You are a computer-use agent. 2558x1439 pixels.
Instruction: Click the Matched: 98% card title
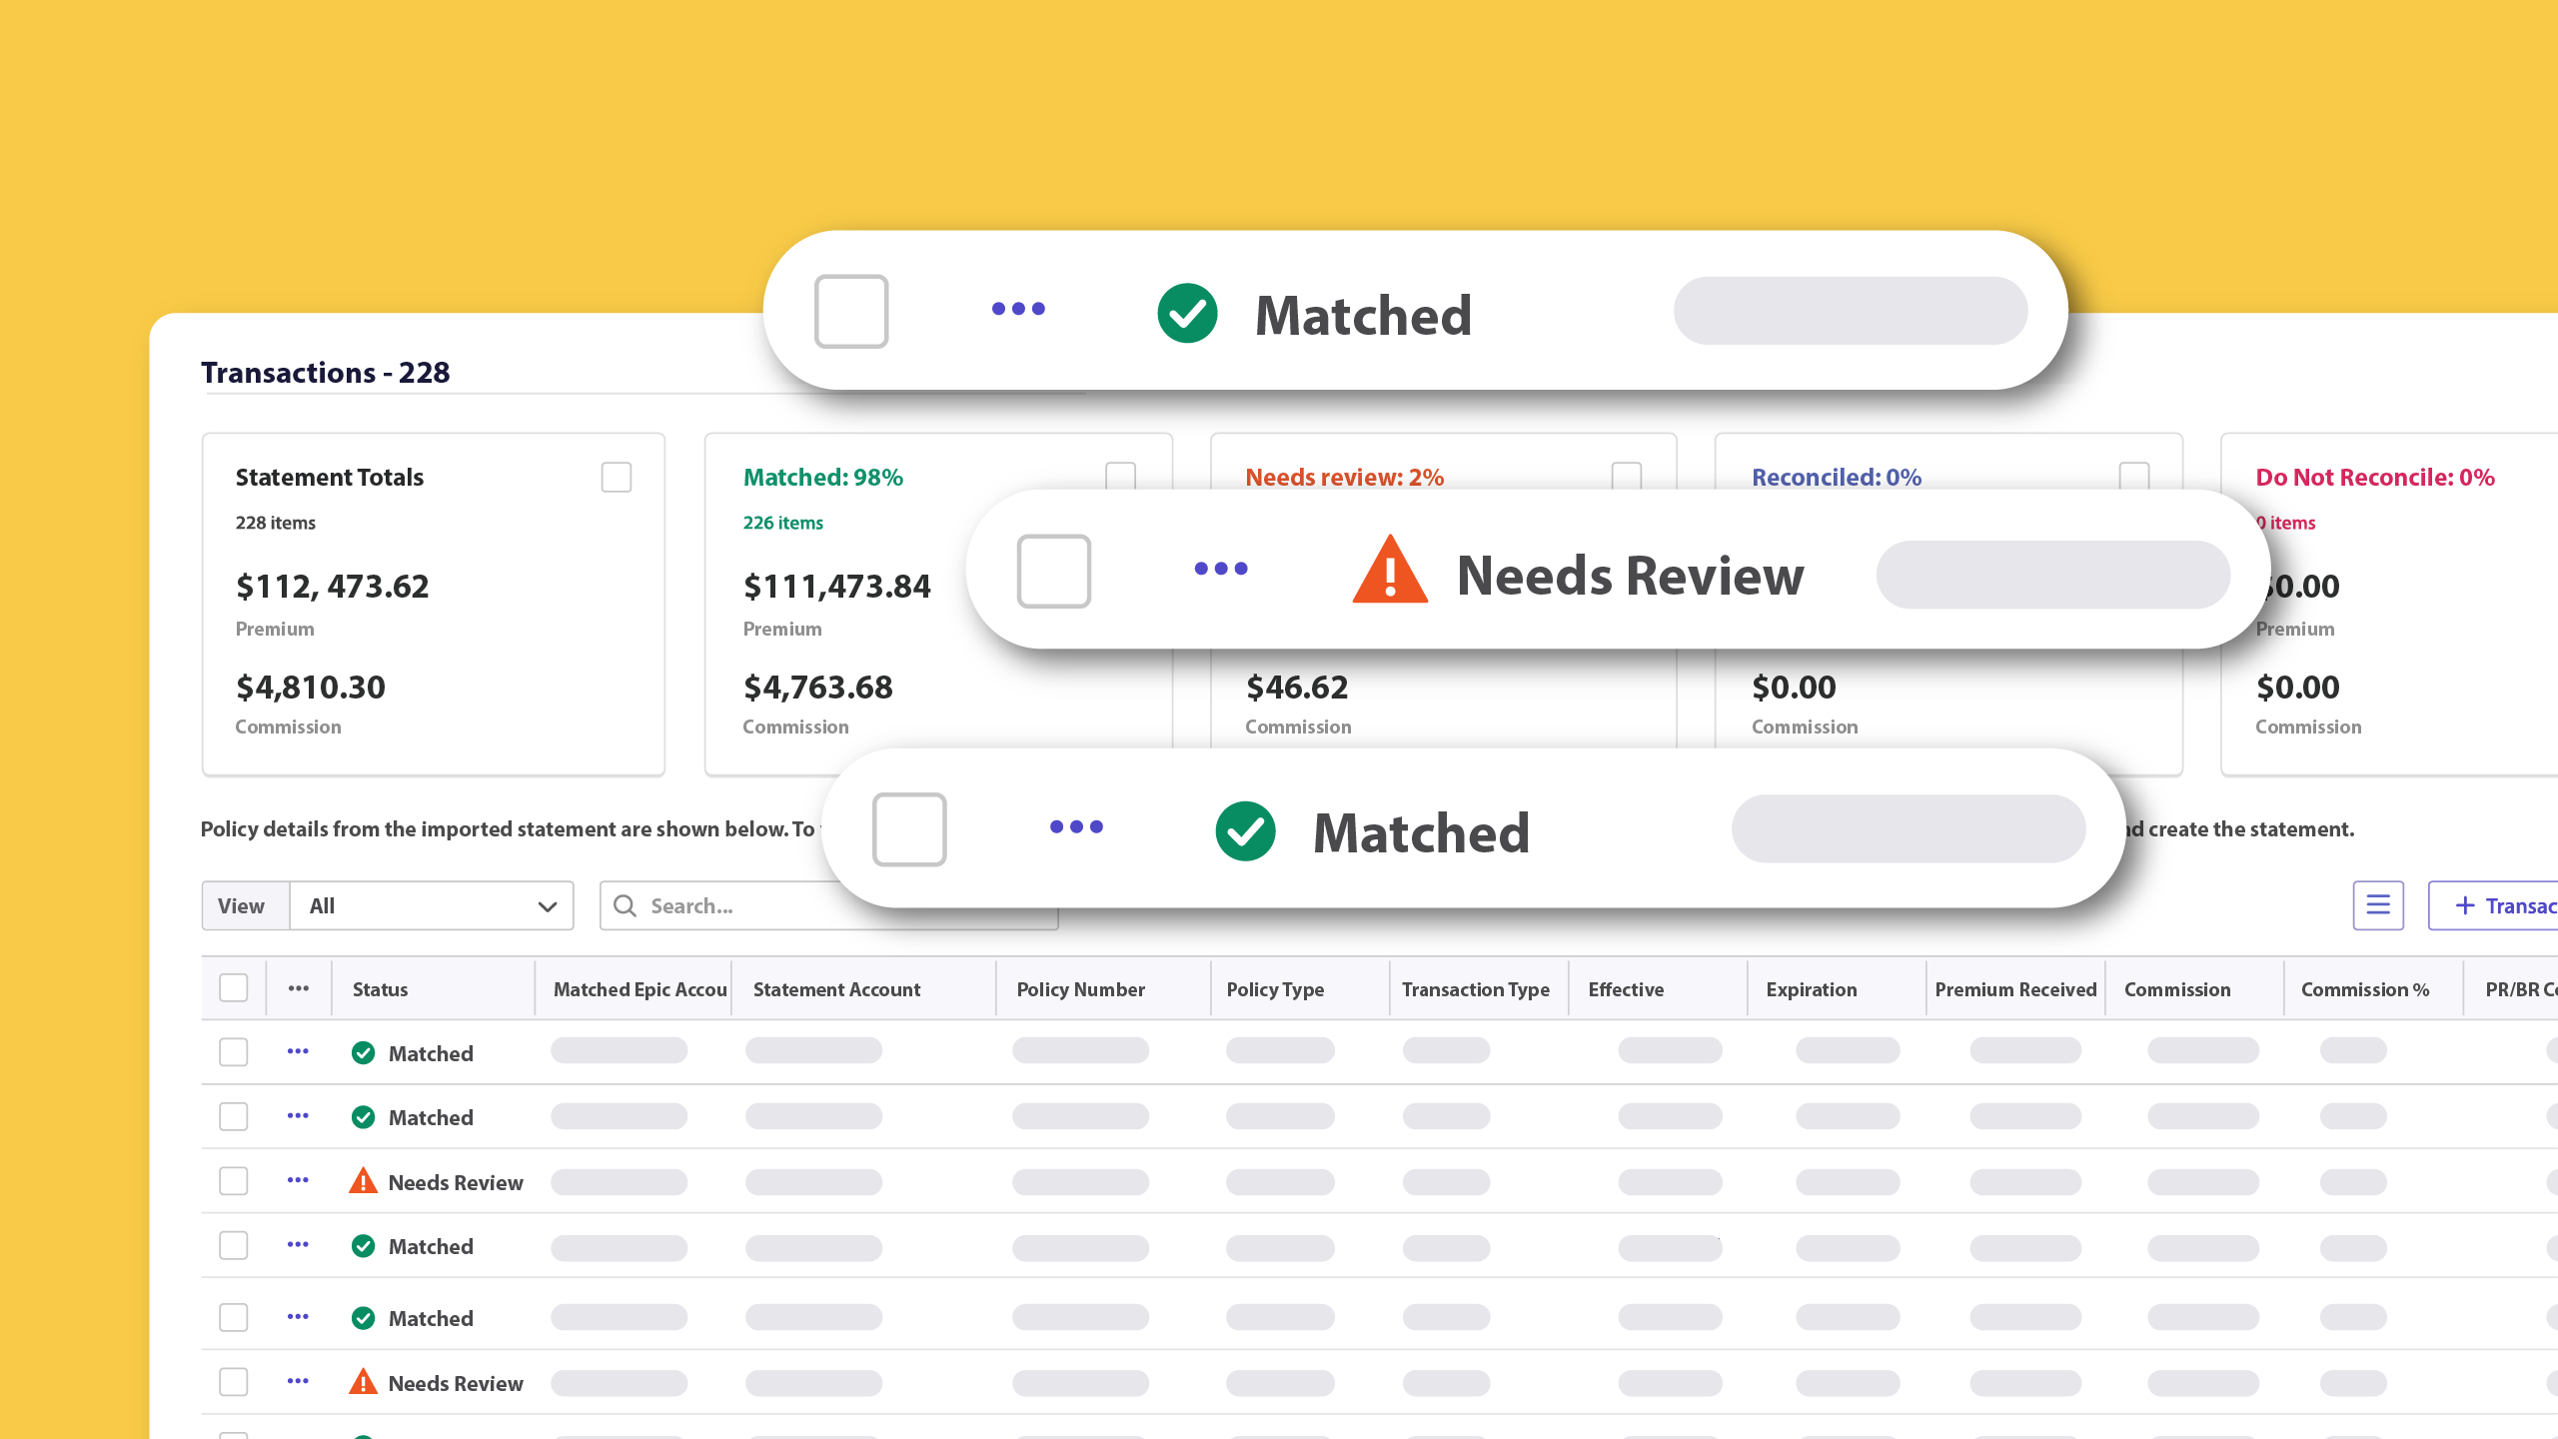tap(822, 477)
